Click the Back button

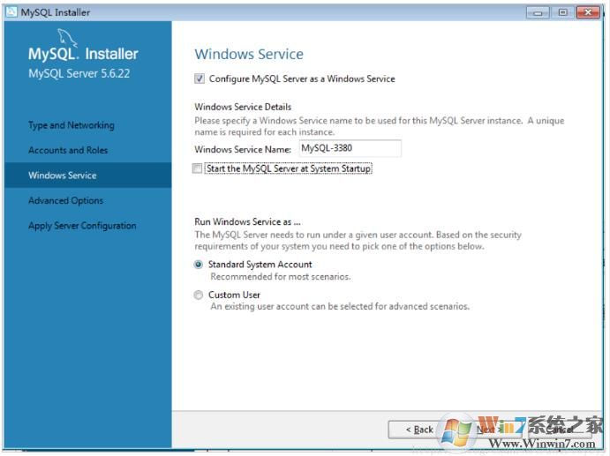tap(419, 430)
